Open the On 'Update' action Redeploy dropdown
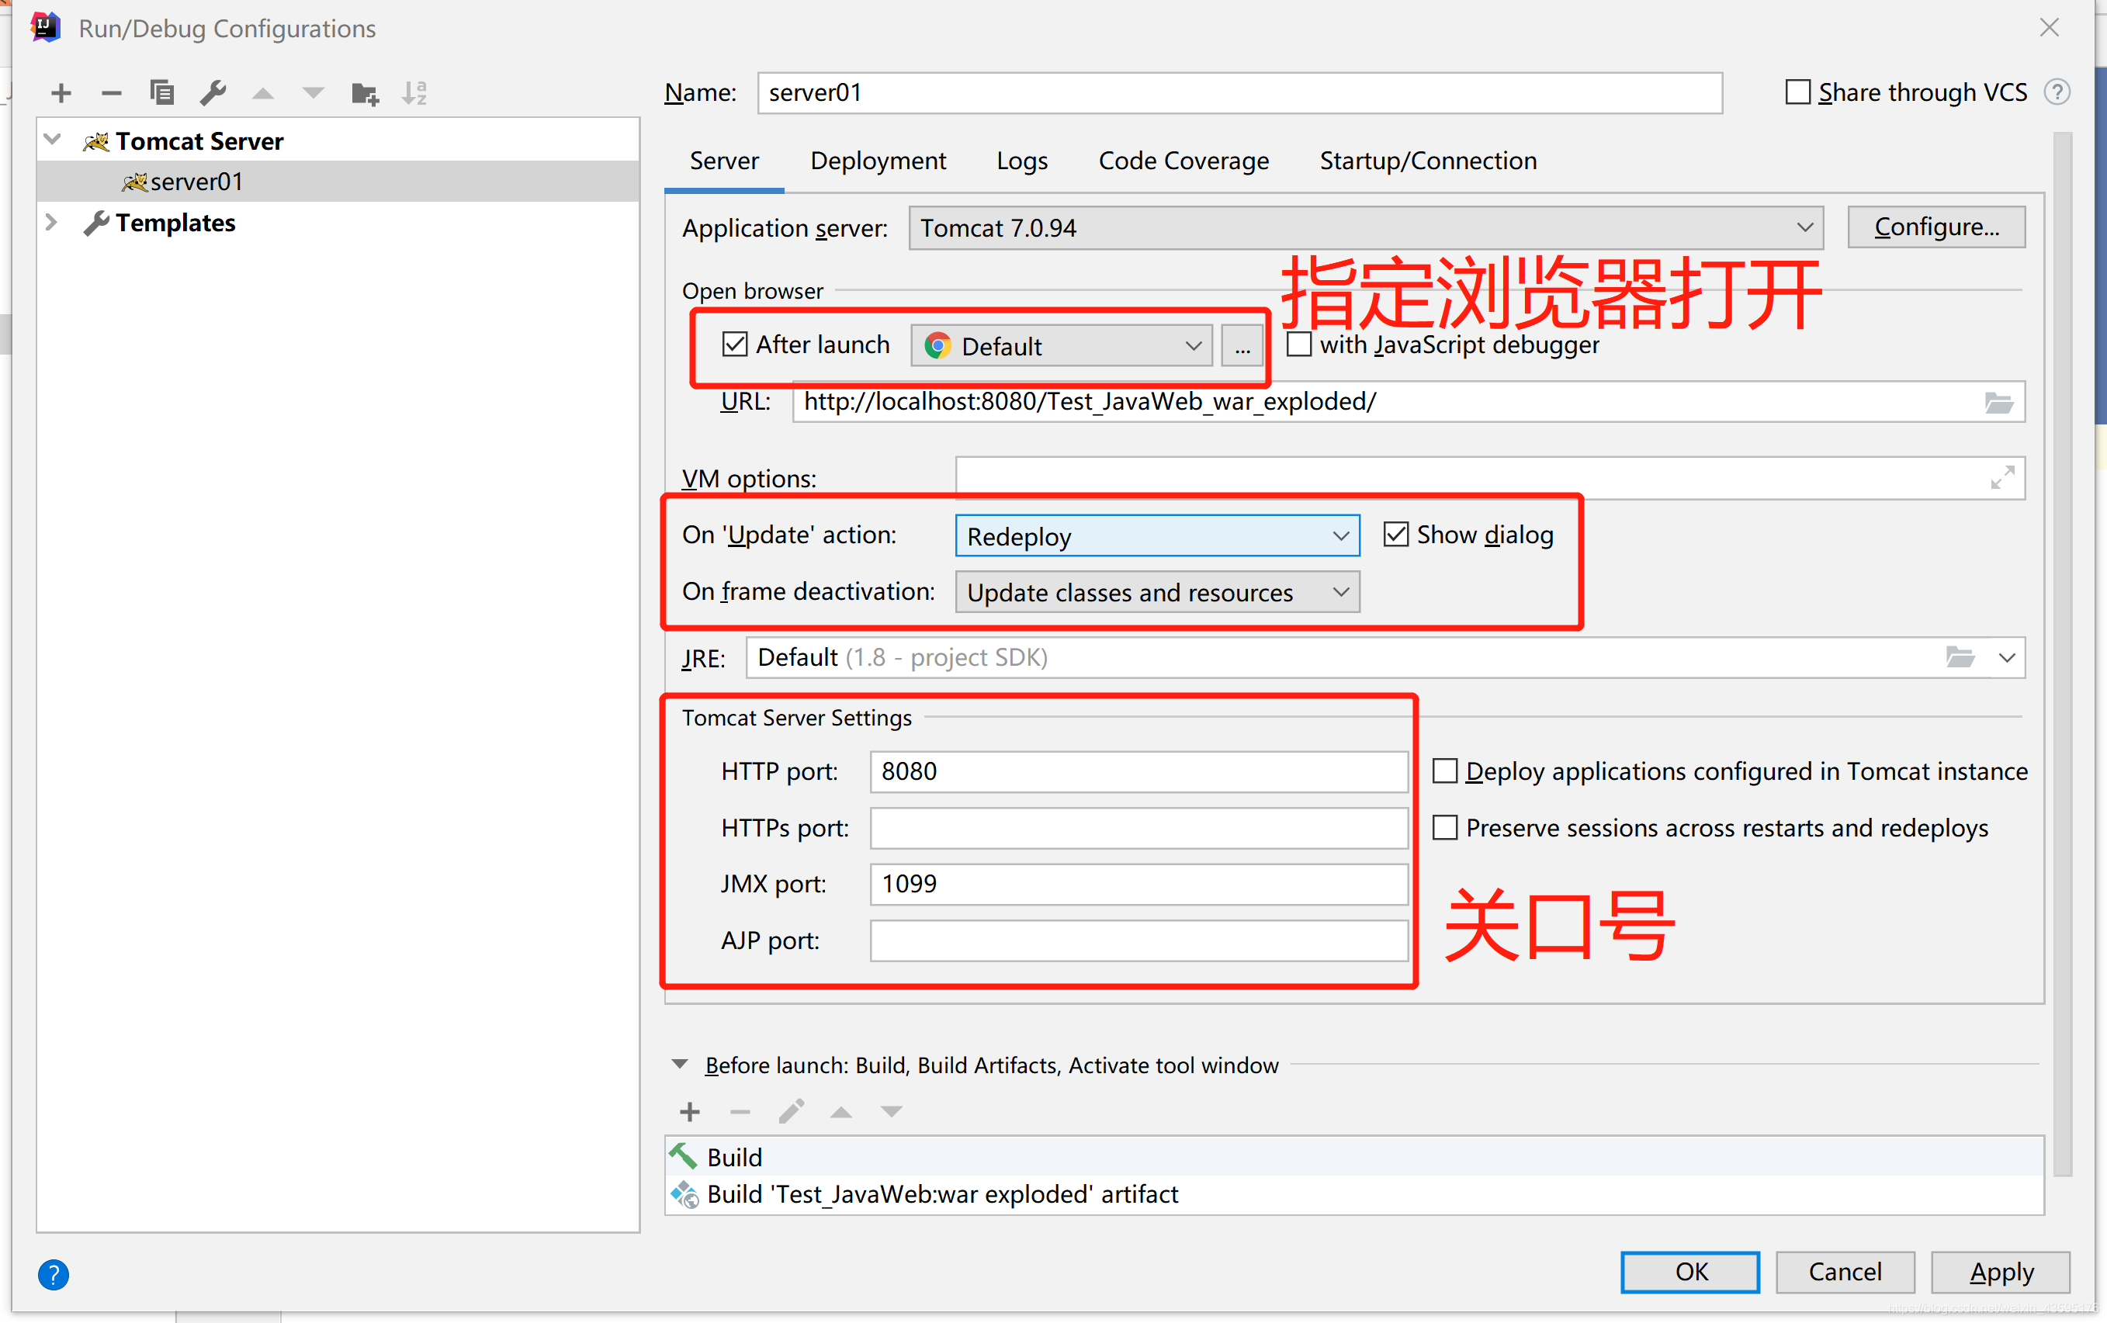This screenshot has width=2107, height=1323. point(1158,535)
